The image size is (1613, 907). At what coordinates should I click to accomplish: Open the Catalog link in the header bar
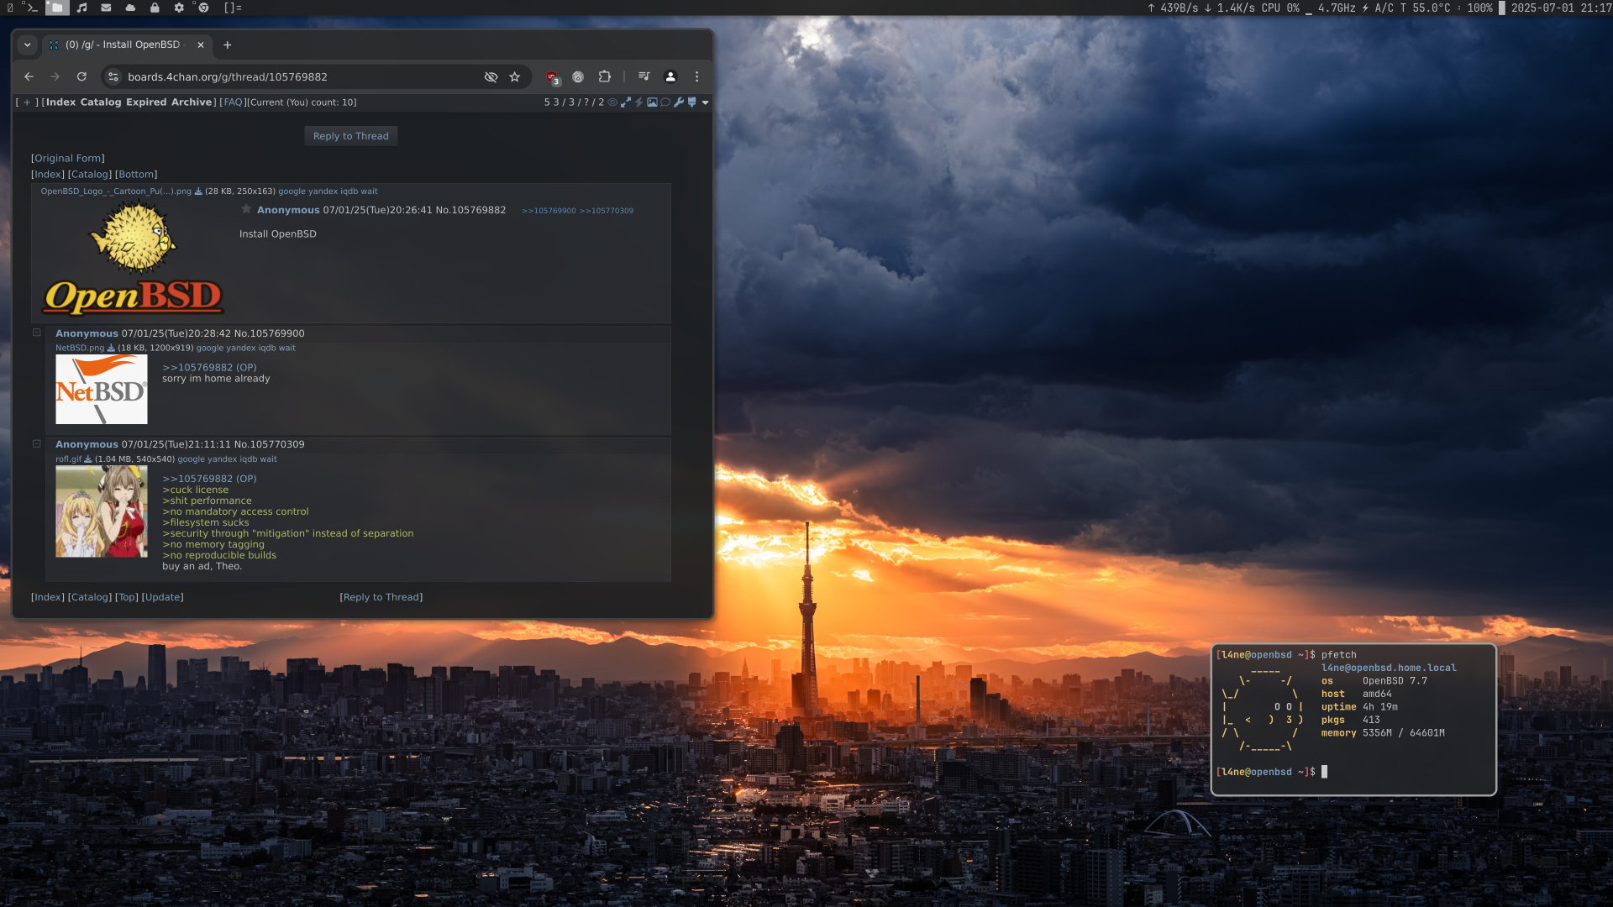tap(101, 102)
